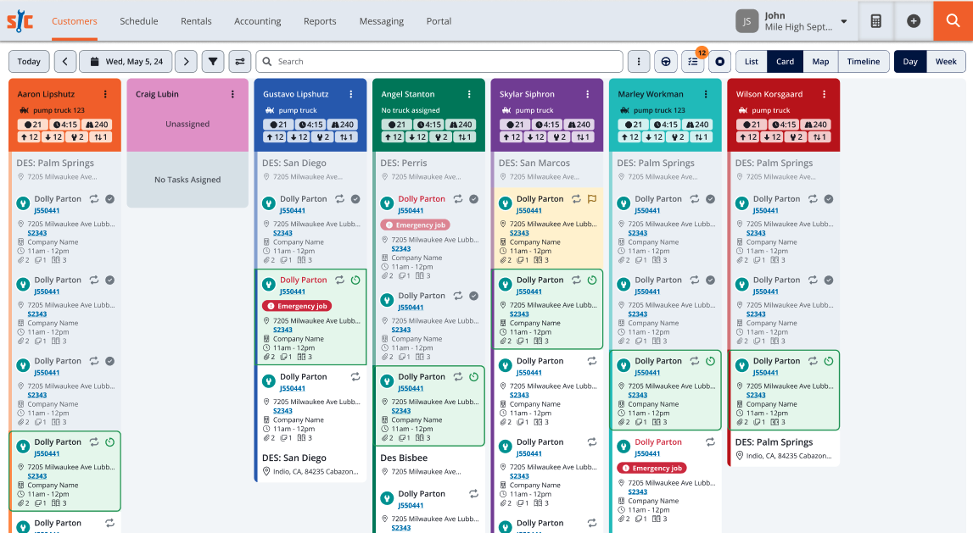
Task: Open Skylar Siphron column options menu
Action: (x=588, y=94)
